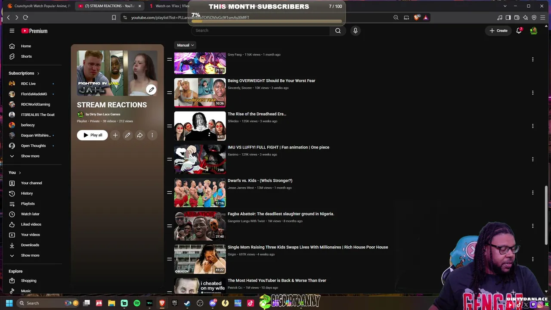Add videos with the plus button

pos(115,135)
